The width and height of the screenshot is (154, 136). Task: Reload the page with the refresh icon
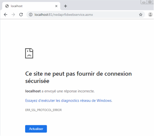click(x=21, y=15)
